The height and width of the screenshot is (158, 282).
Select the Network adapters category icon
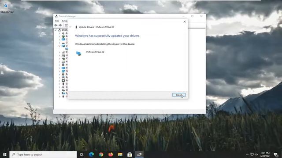63,71
